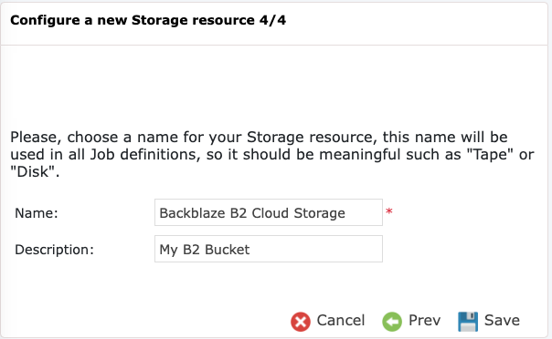Click the word "Disk" in the instructions
The height and width of the screenshot is (339, 552).
click(x=33, y=172)
